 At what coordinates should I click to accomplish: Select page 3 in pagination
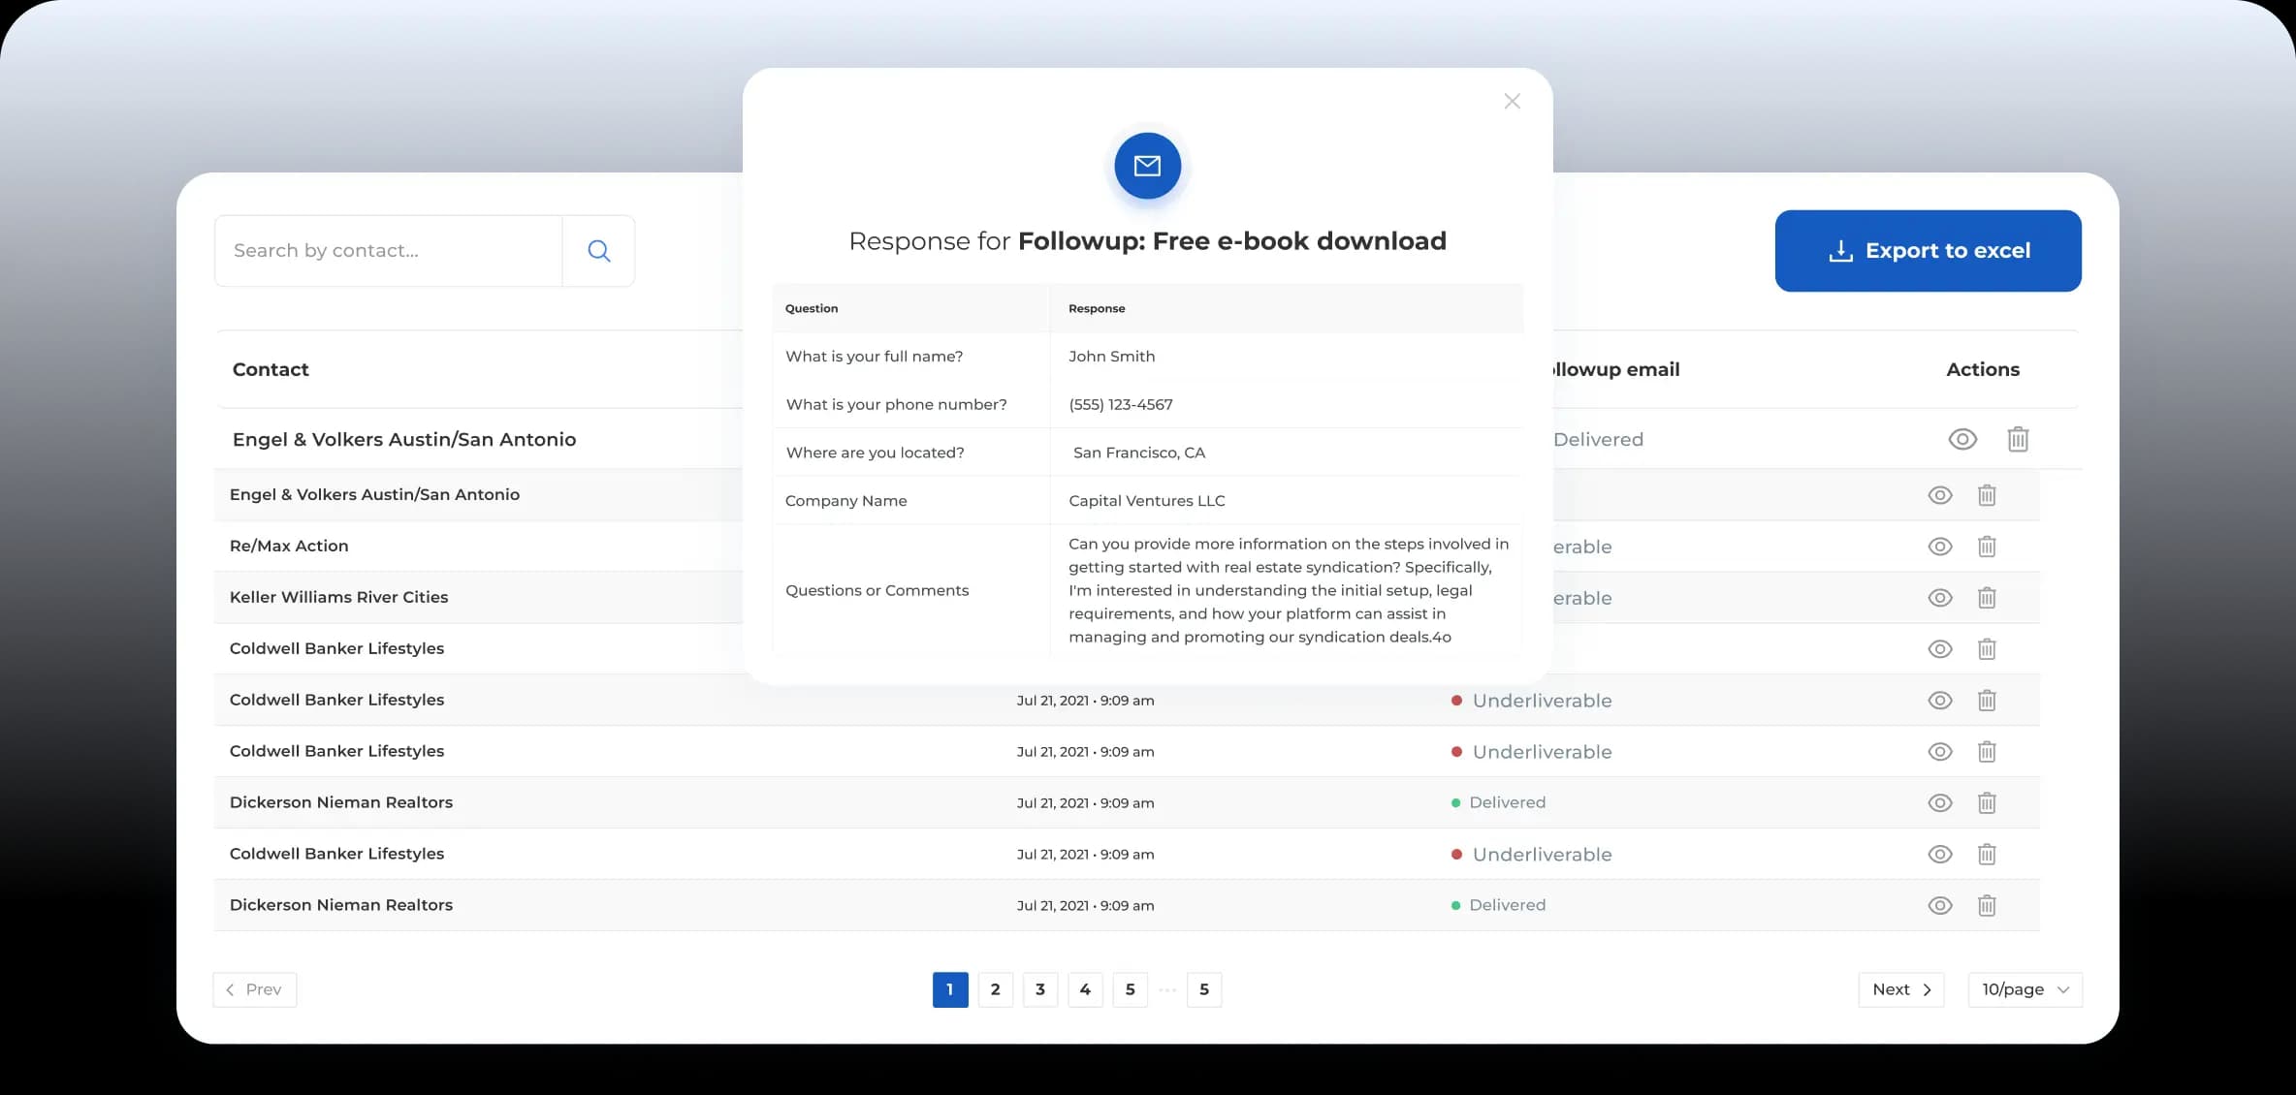click(x=1039, y=989)
